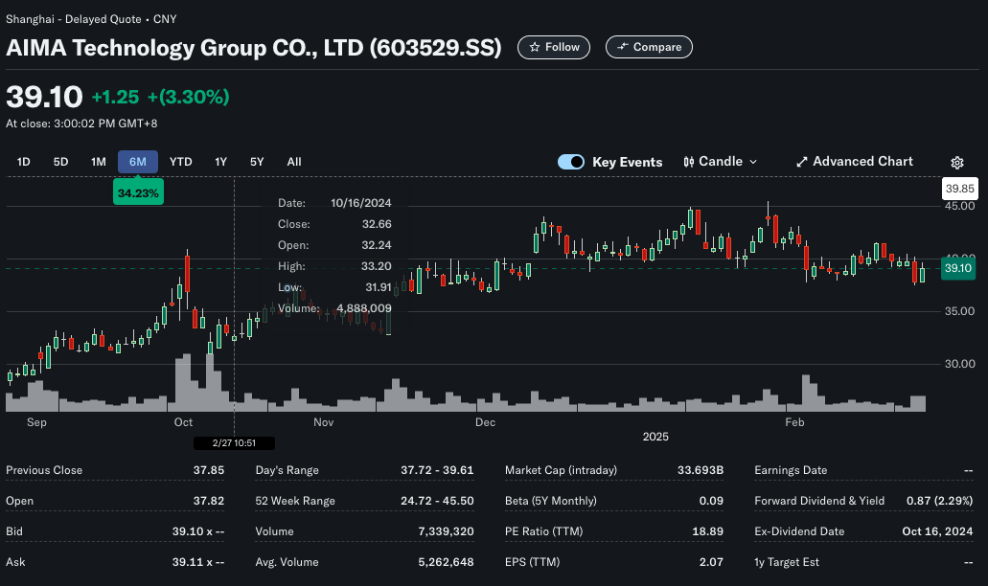Click the stock title AIMA Technology Group
988x586 pixels.
click(253, 48)
